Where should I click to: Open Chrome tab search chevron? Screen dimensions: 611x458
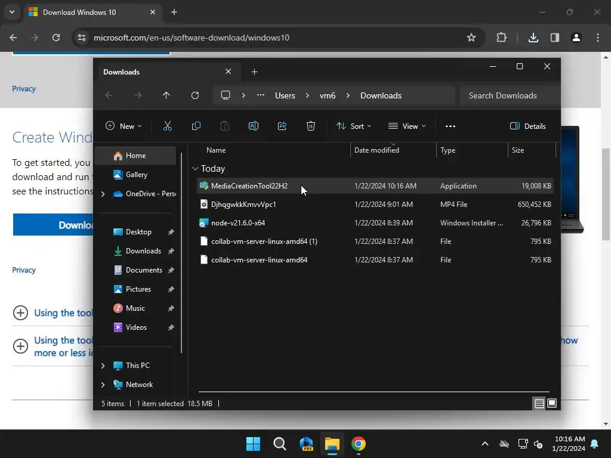pos(12,12)
